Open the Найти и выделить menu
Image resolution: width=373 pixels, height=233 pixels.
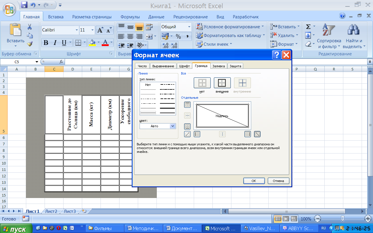point(354,36)
